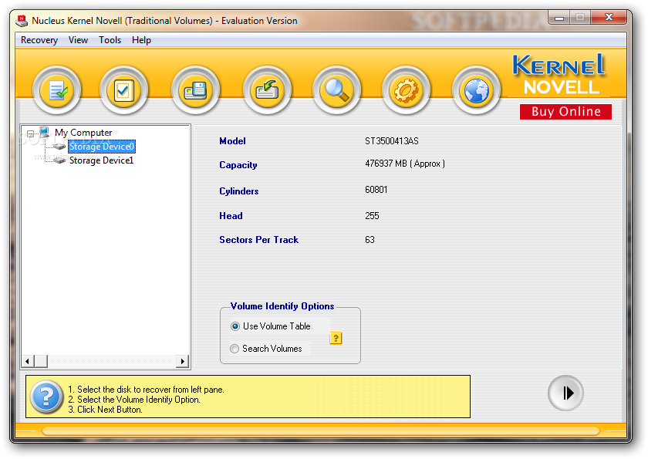The image size is (648, 459).
Task: Click the Buy Online button
Action: [565, 112]
